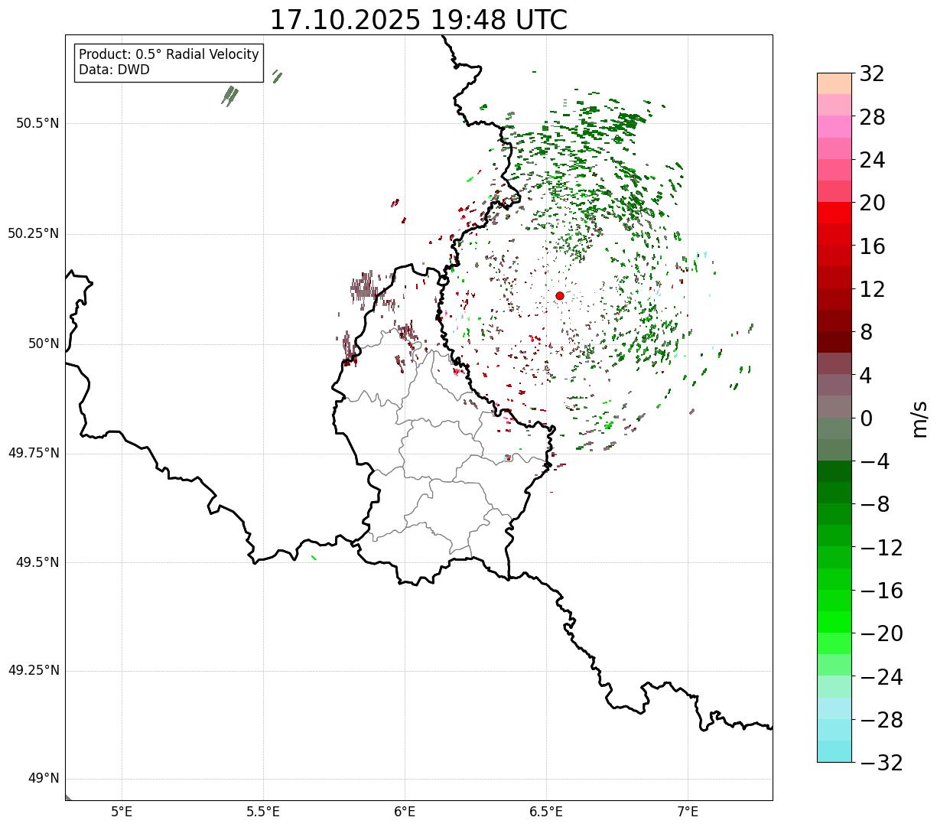Viewport: 937px width, 827px height.
Task: Click the colorbar −32 tick label
Action: pyautogui.click(x=881, y=763)
